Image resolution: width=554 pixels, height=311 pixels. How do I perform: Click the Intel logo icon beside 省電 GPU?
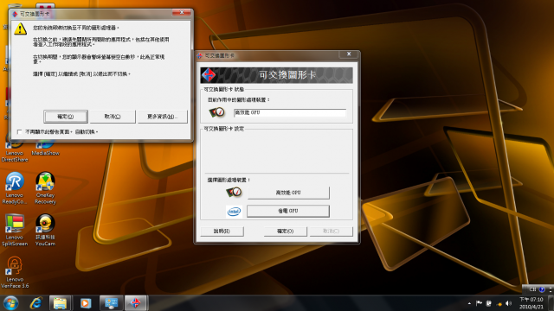[x=234, y=211]
